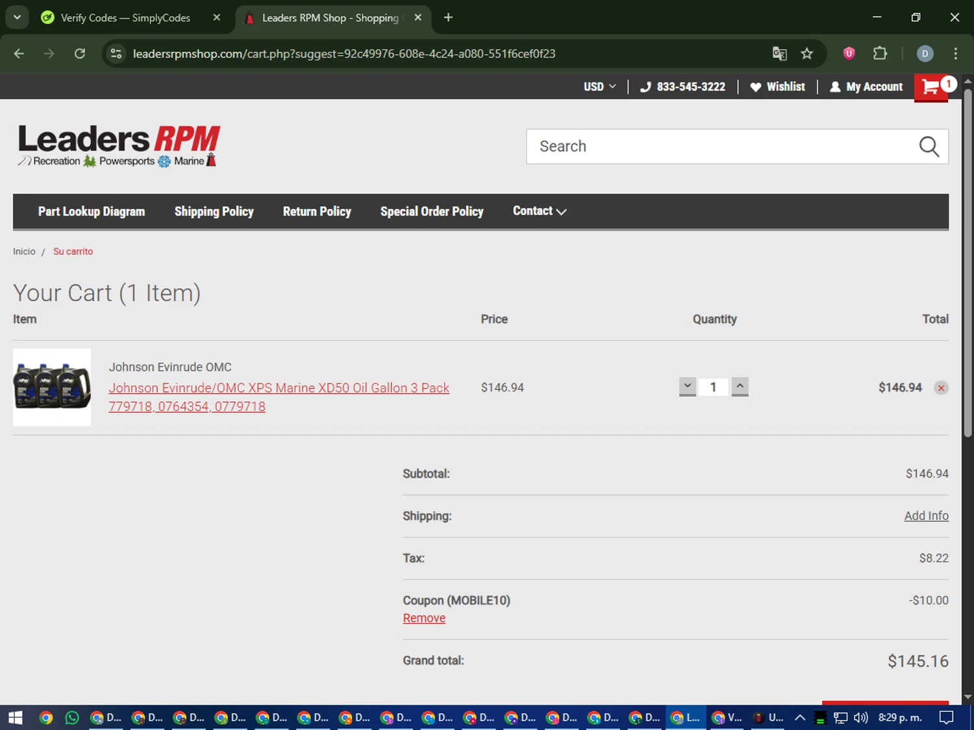Click the scrollbar up arrow
This screenshot has height=730, width=974.
(x=968, y=80)
